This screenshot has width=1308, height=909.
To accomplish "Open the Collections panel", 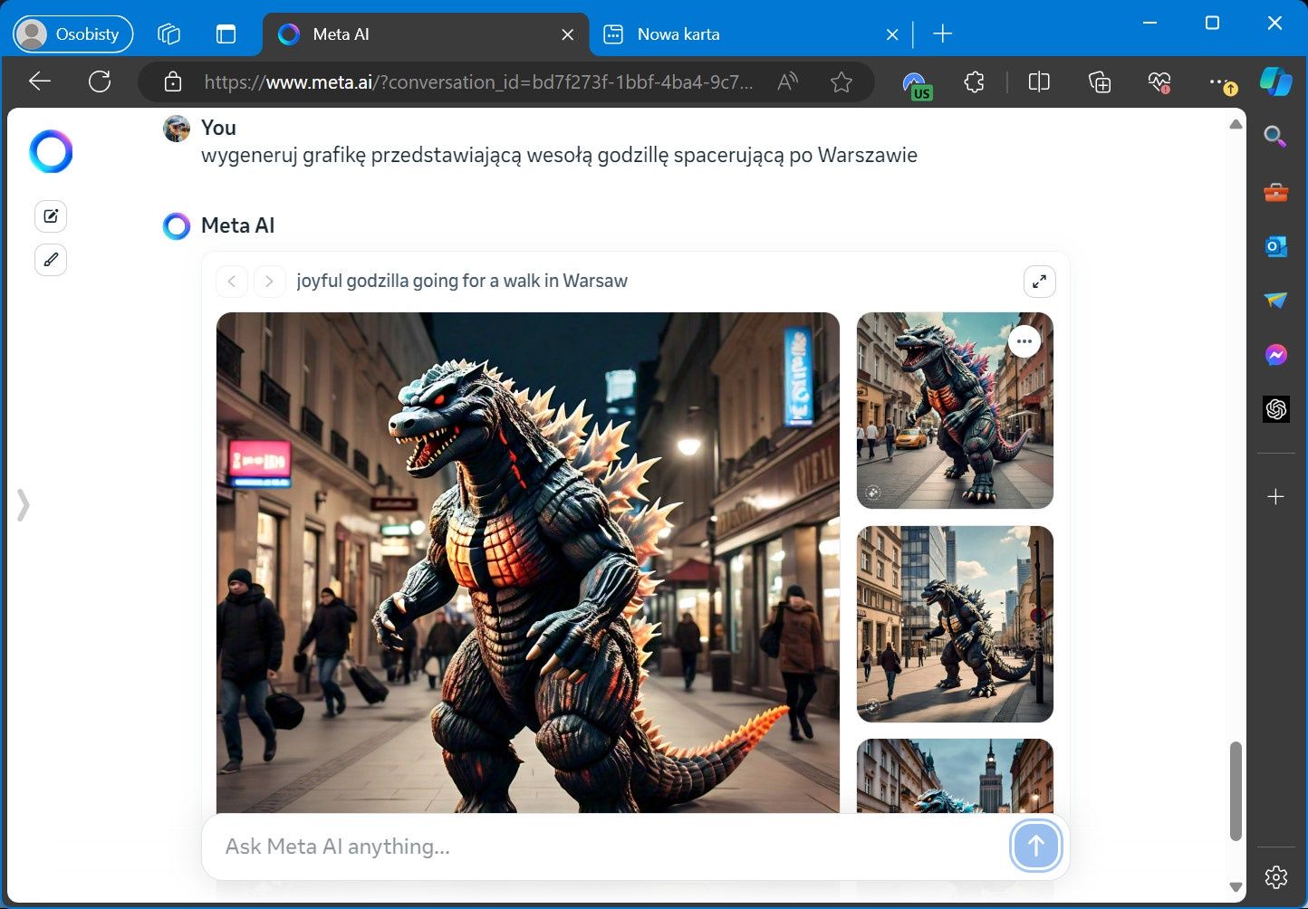I will 1100,82.
